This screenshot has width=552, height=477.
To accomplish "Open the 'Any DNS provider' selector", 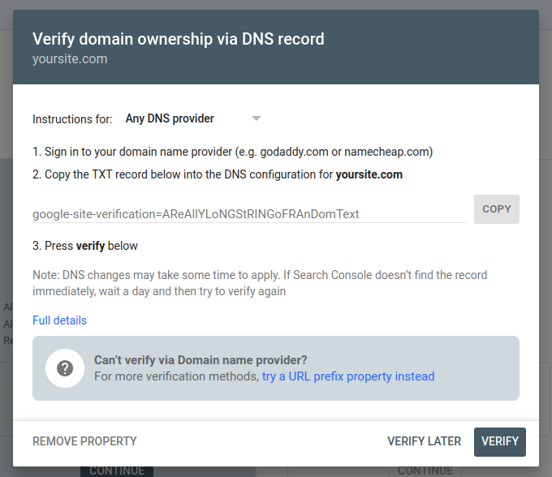I will [193, 118].
